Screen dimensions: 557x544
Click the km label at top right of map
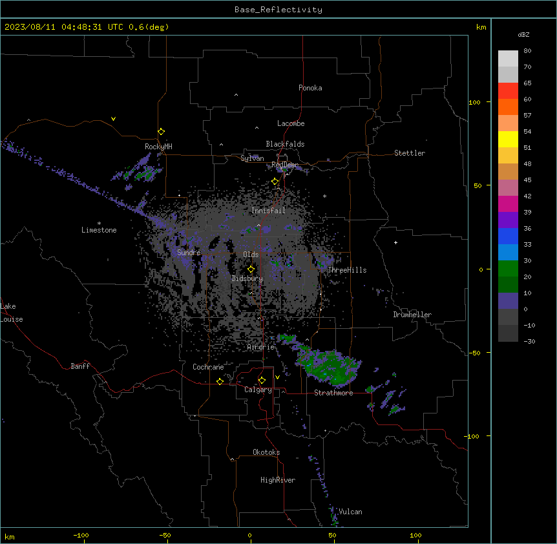pyautogui.click(x=481, y=27)
